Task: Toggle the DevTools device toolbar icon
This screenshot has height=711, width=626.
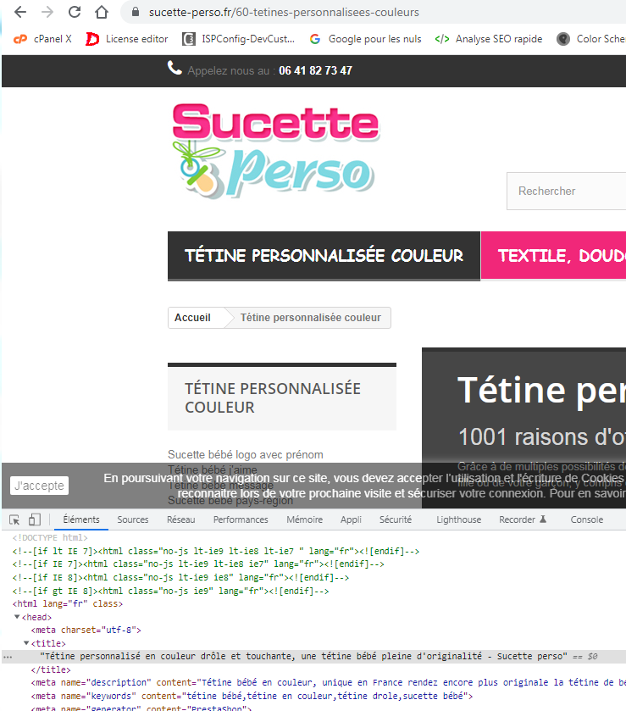Action: 35,519
